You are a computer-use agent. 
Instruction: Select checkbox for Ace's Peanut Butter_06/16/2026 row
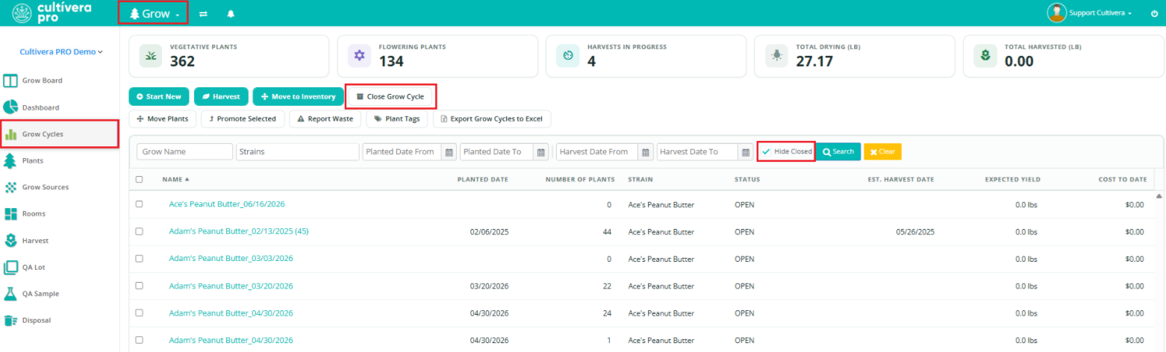pos(139,204)
